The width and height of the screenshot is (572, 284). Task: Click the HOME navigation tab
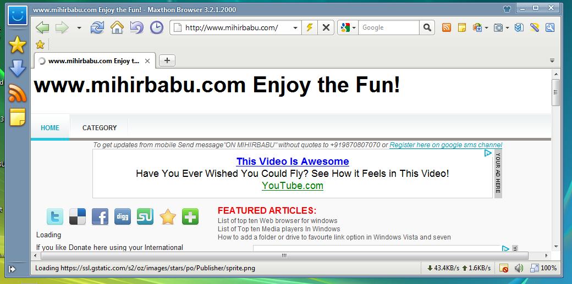pyautogui.click(x=50, y=127)
